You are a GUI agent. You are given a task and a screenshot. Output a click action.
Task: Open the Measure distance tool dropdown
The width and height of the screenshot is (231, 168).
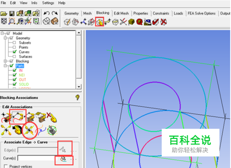click(20, 21)
